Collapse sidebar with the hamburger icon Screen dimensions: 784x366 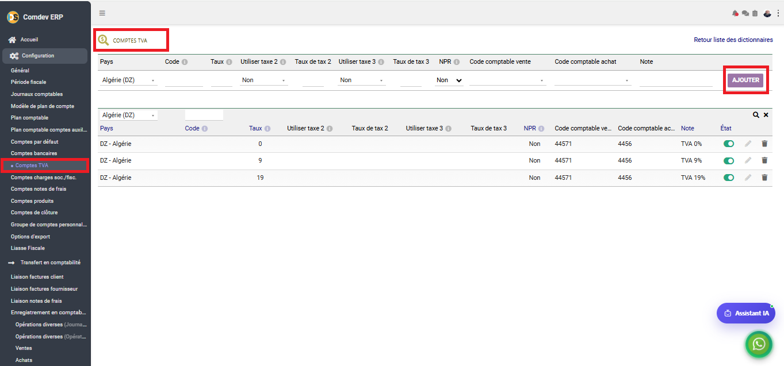pos(102,13)
